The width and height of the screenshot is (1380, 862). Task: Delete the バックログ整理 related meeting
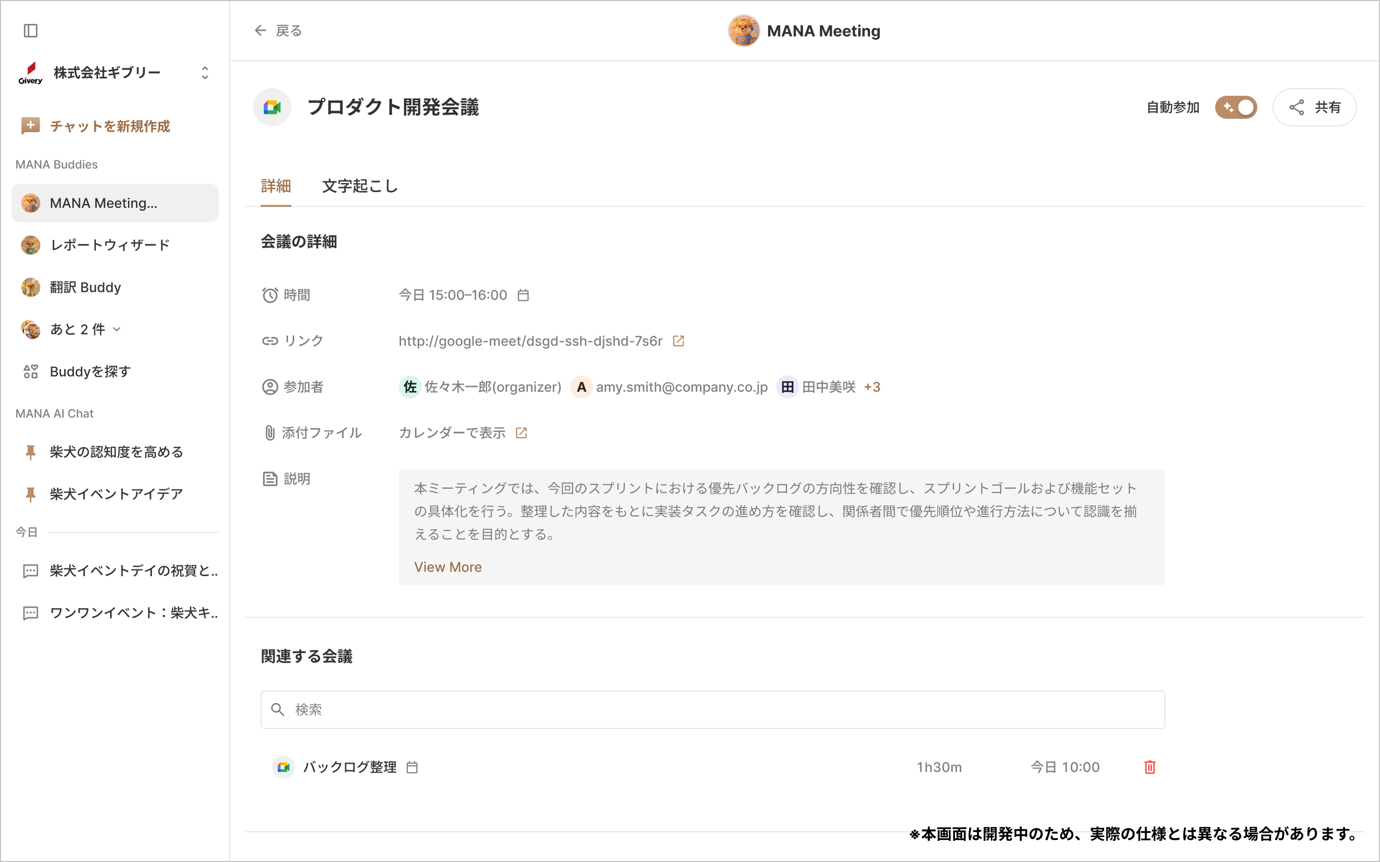coord(1150,767)
